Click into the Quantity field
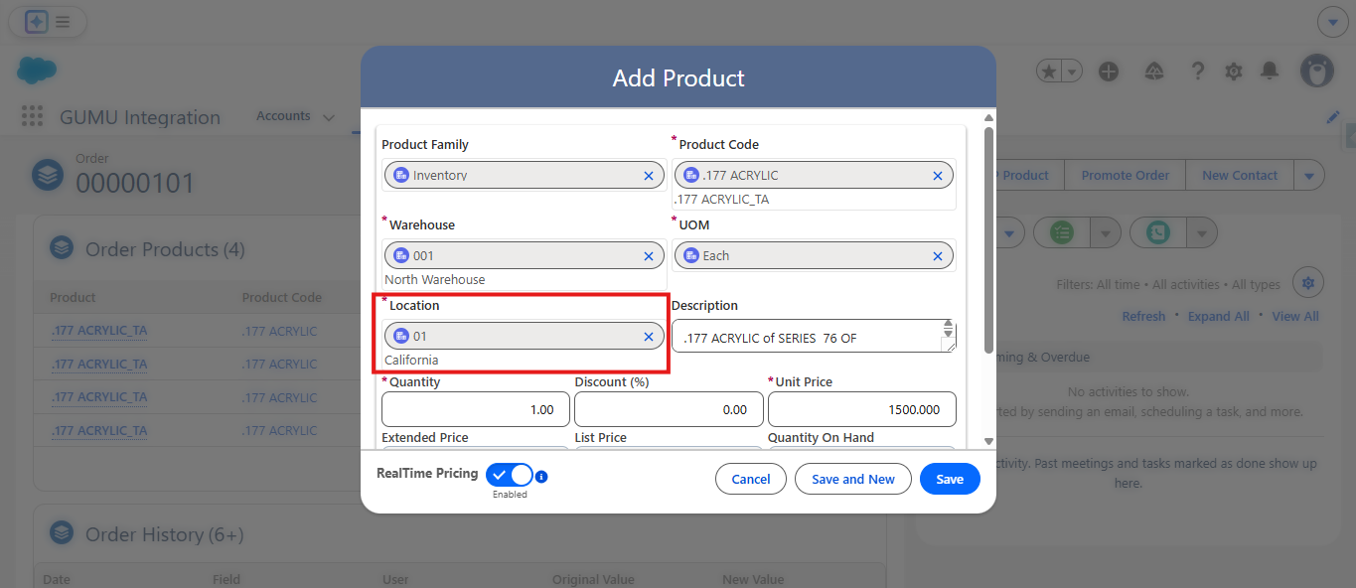Image resolution: width=1356 pixels, height=588 pixels. pos(475,409)
